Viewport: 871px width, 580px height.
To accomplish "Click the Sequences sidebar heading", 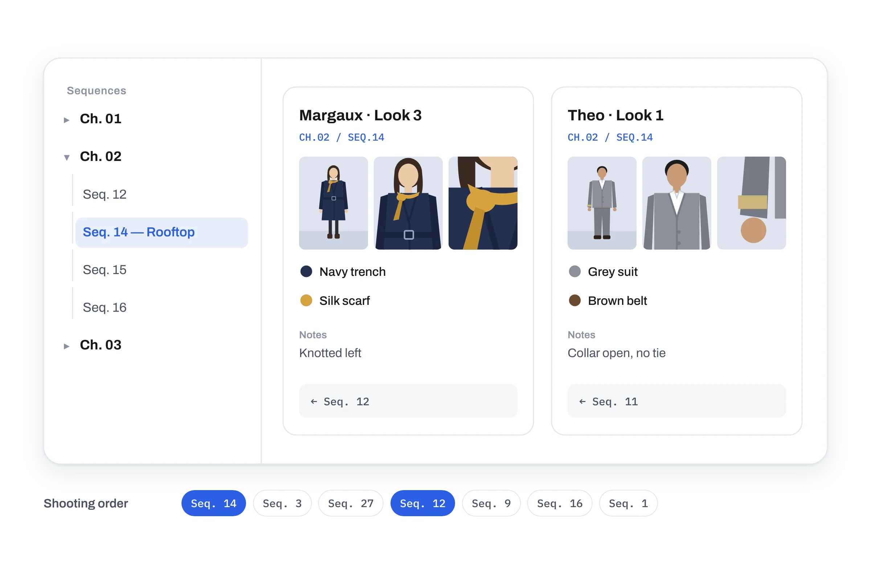I will point(96,91).
